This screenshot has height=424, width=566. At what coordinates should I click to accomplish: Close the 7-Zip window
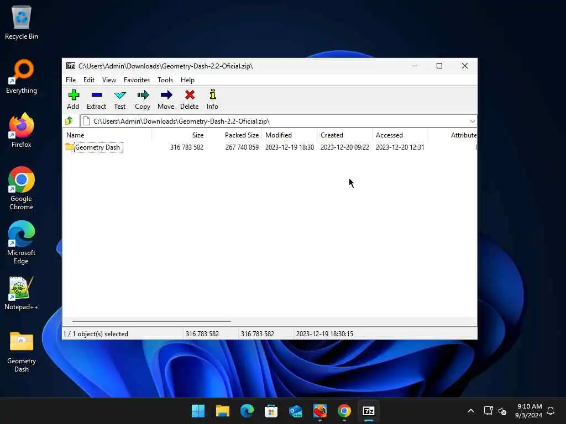coord(464,66)
